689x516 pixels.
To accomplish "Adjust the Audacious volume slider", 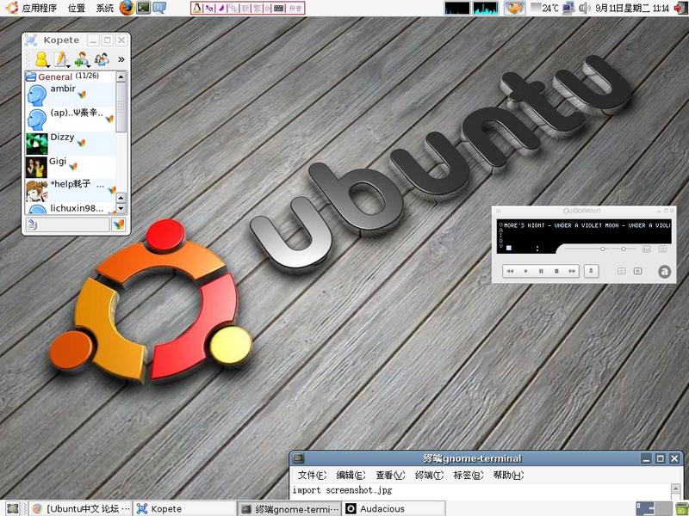I will [587, 249].
